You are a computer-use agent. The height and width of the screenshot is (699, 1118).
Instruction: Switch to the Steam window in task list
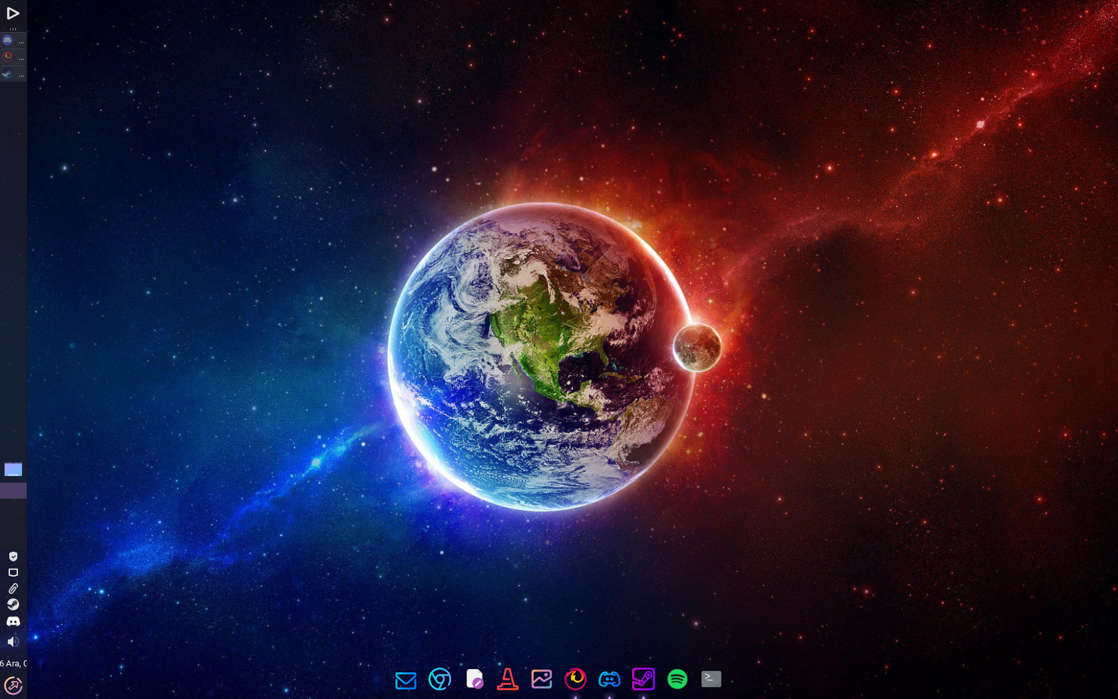pyautogui.click(x=13, y=74)
